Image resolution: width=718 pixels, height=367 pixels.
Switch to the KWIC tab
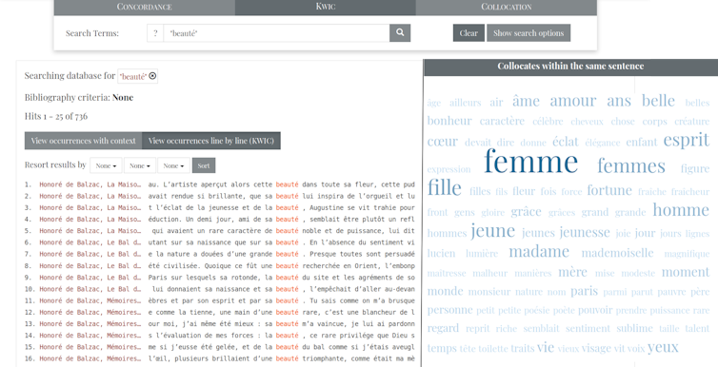325,7
